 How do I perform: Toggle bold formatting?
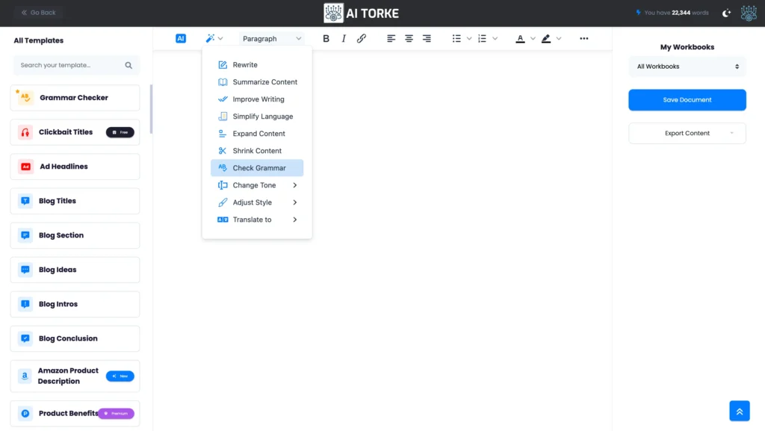[326, 38]
